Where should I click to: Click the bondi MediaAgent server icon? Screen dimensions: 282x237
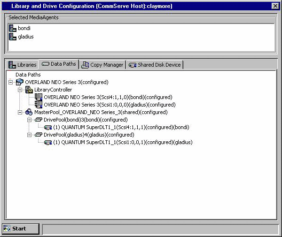(x=13, y=28)
